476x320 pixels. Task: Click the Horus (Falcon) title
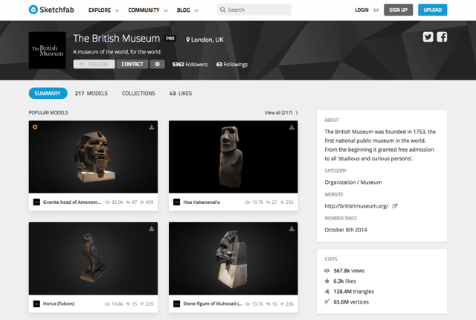tap(59, 304)
